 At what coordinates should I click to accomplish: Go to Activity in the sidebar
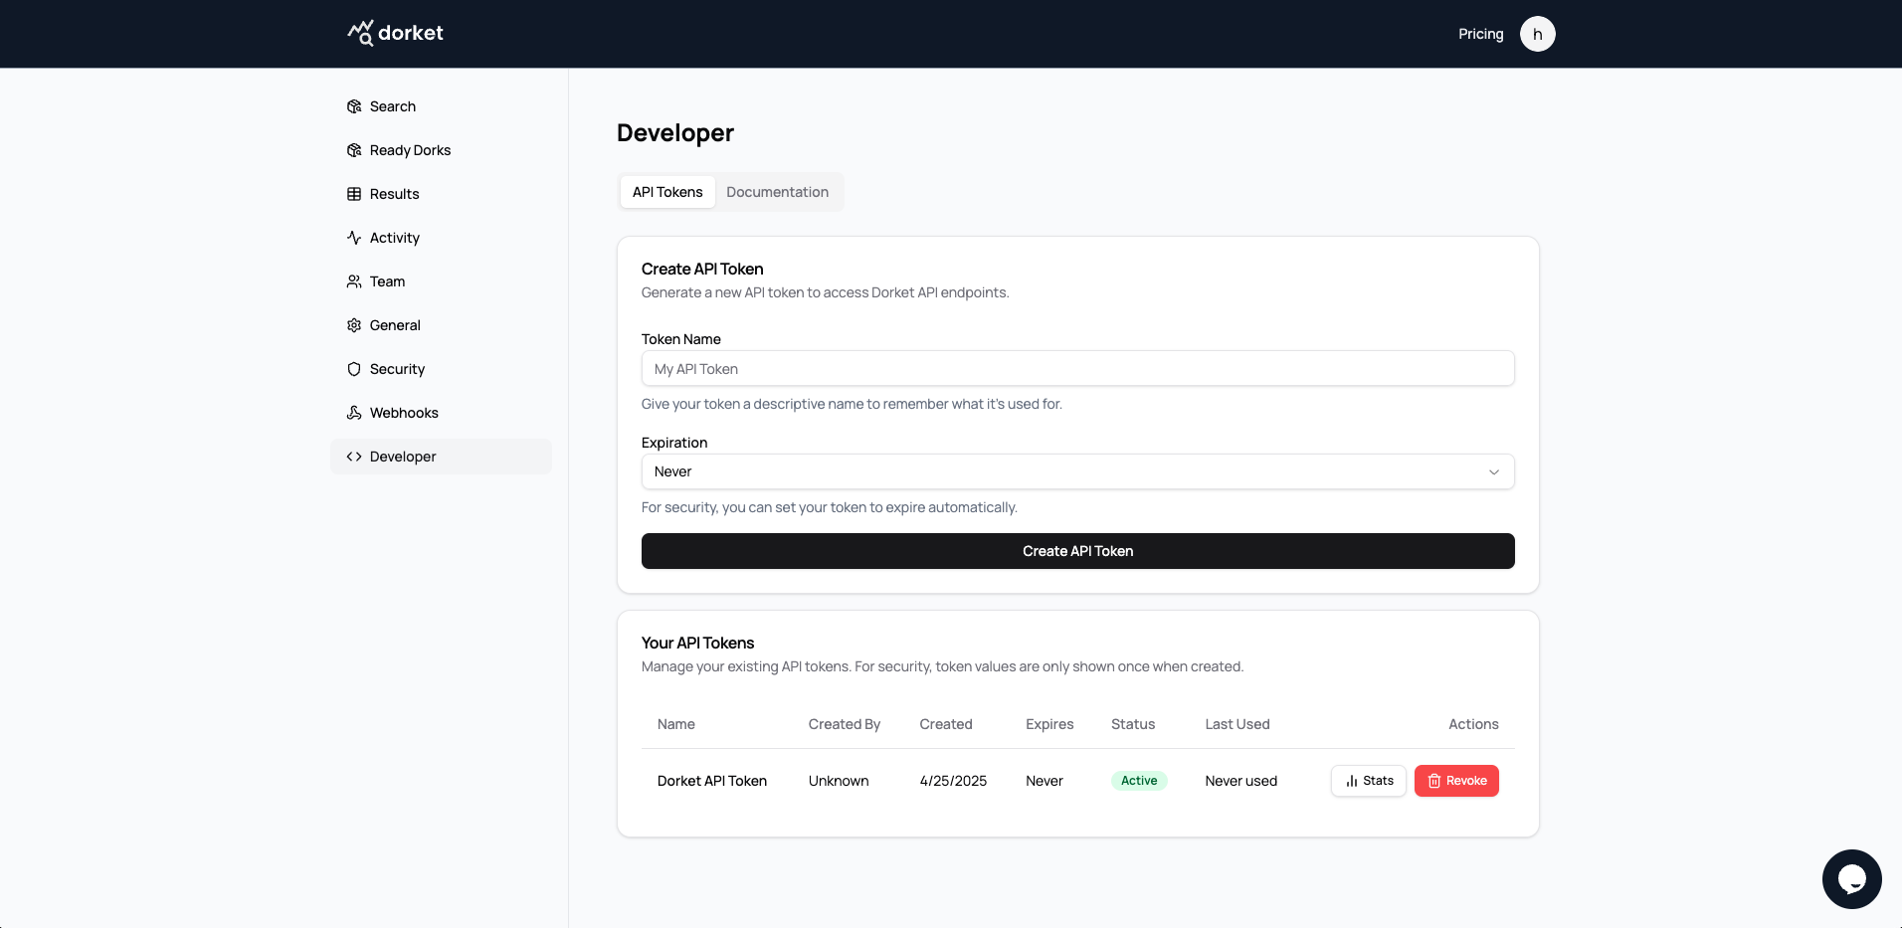441,238
